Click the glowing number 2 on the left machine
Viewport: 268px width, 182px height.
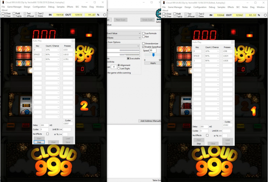[84, 106]
